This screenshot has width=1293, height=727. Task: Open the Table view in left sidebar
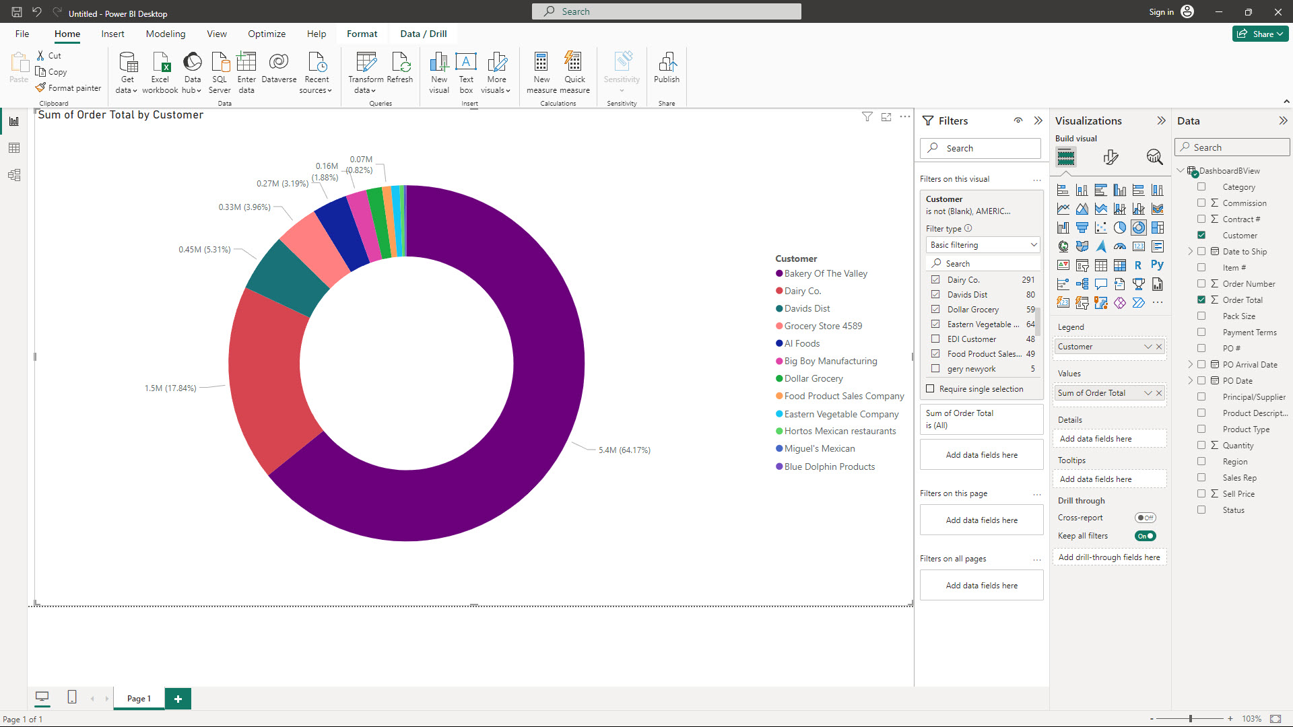(x=14, y=148)
